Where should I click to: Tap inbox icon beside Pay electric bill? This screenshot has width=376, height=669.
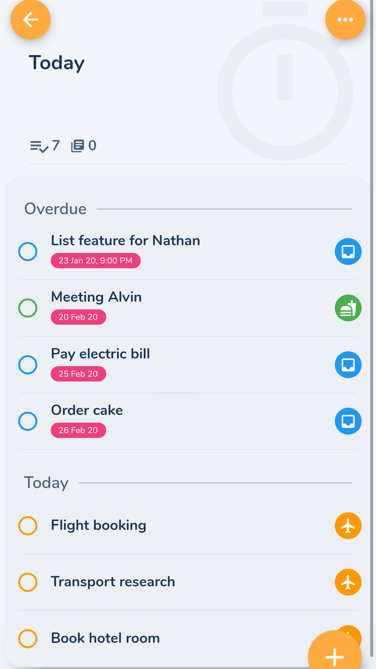click(x=348, y=365)
